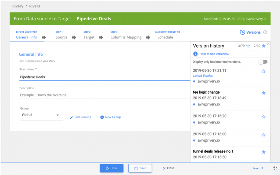Navigate to Rivery breadcrumb
Image resolution: width=280 pixels, height=175 pixels.
click(18, 6)
